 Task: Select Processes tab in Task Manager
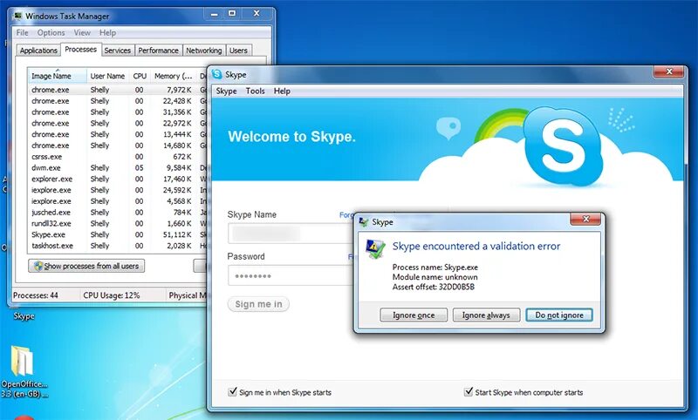80,50
